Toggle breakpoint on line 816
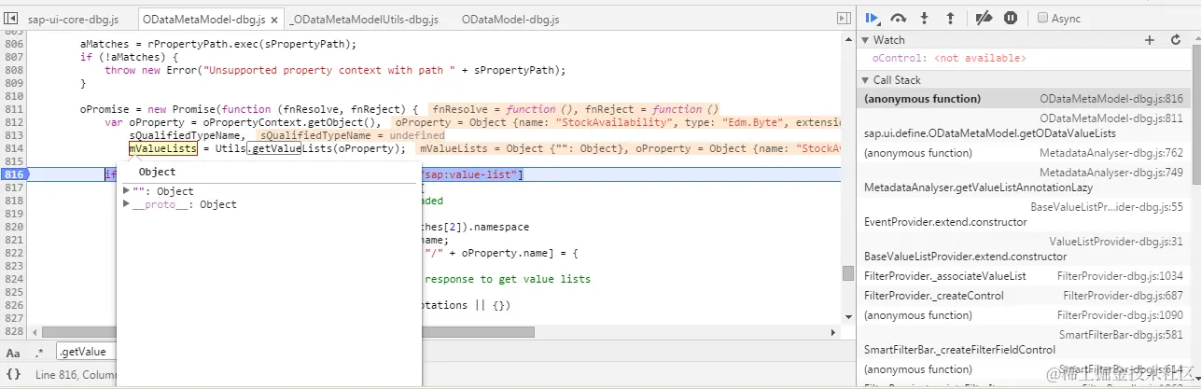 click(x=13, y=174)
